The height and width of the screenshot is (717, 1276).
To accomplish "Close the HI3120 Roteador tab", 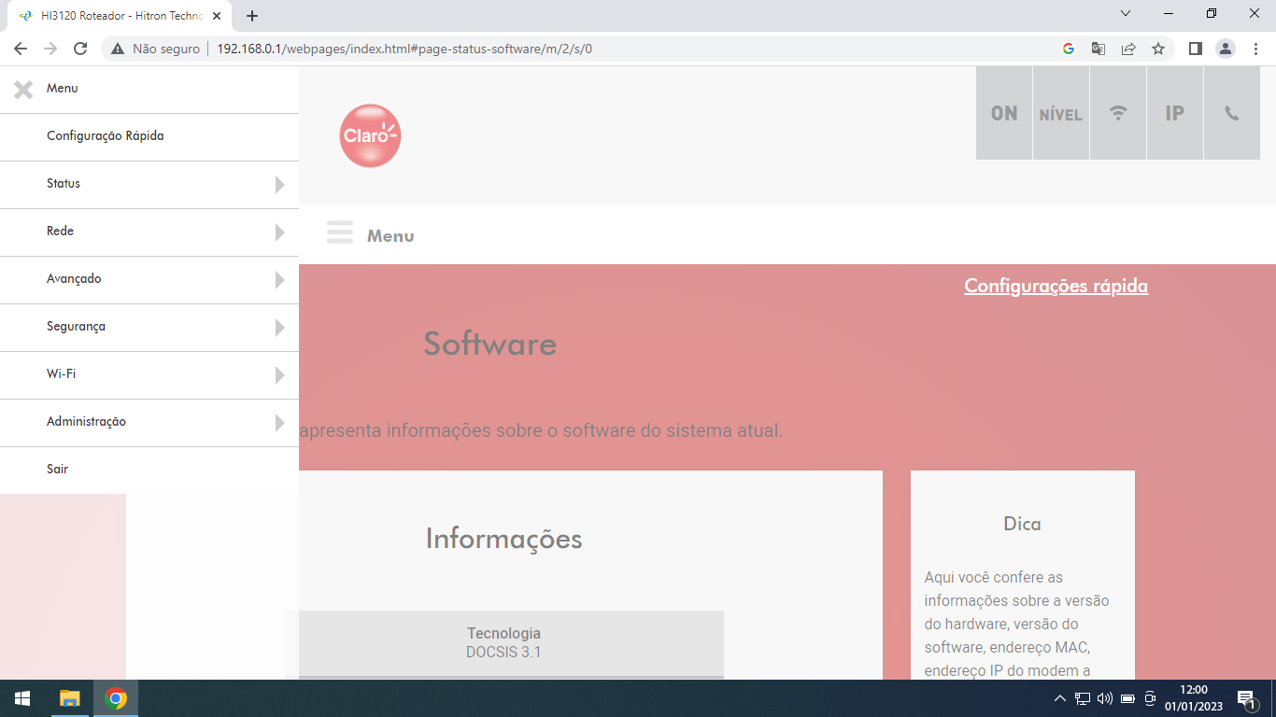I will coord(217,16).
